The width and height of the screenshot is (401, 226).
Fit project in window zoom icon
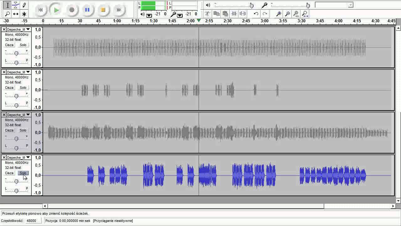point(305,14)
